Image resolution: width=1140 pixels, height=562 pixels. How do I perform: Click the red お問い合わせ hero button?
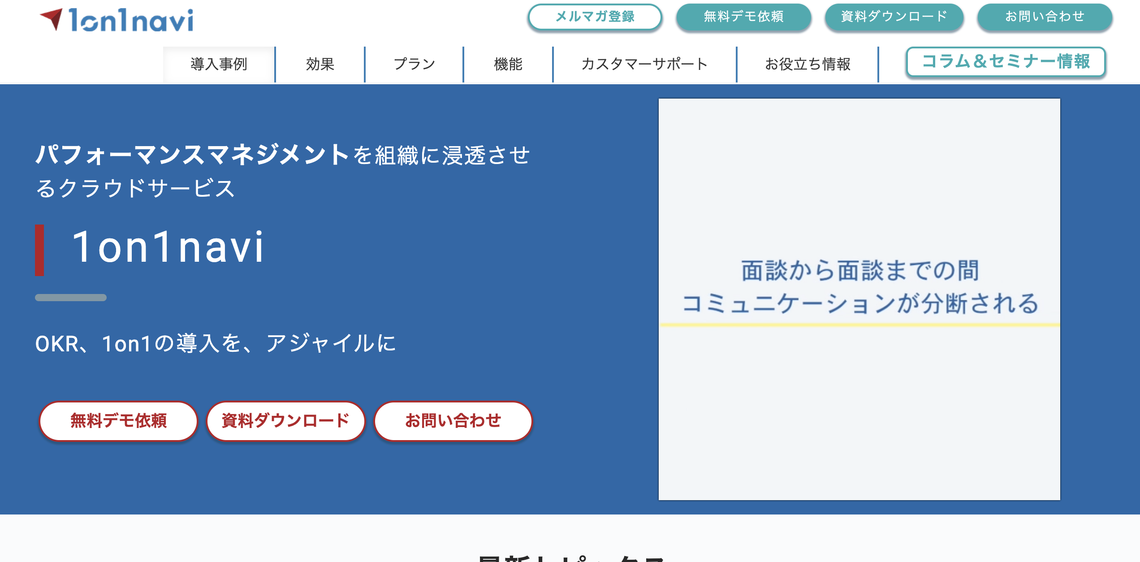pos(453,421)
